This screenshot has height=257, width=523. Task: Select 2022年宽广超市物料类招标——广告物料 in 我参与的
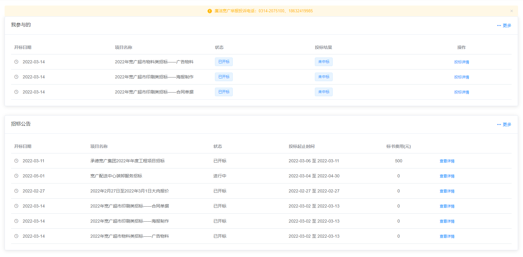(154, 62)
